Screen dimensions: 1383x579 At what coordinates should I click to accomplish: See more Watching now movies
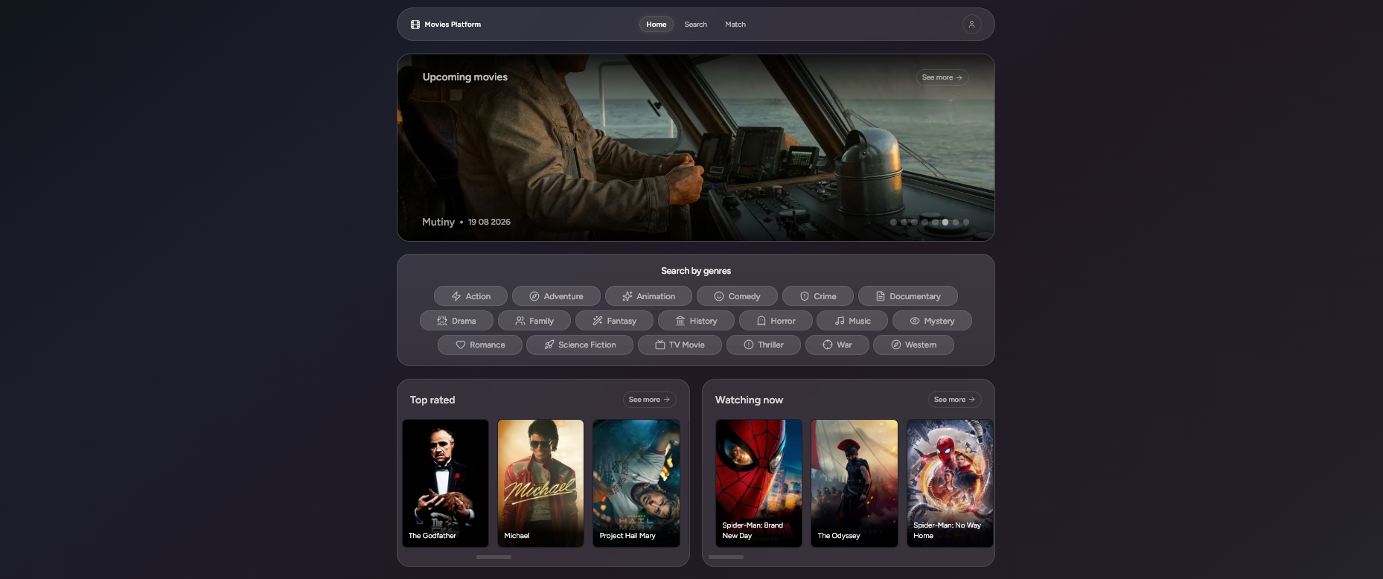tap(954, 400)
